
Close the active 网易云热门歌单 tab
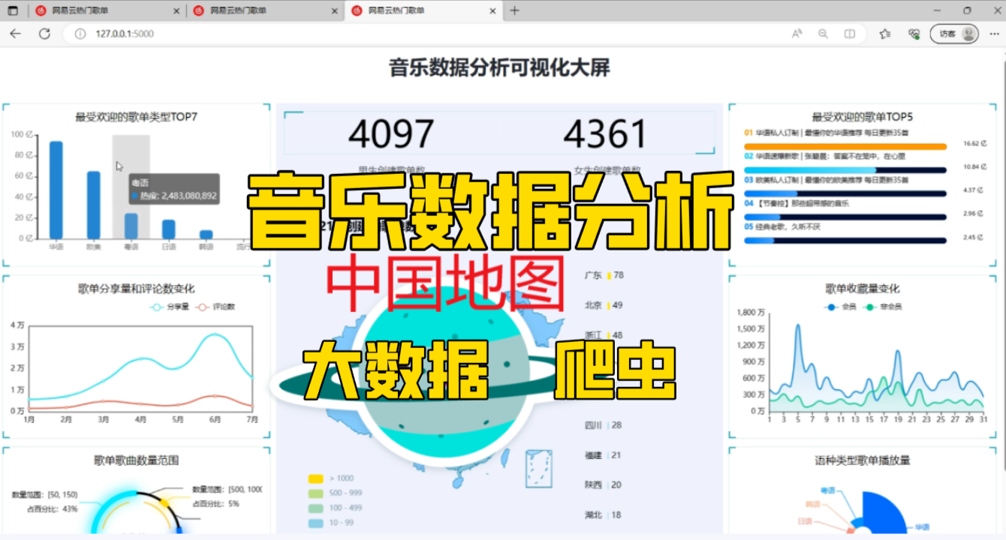pyautogui.click(x=492, y=10)
